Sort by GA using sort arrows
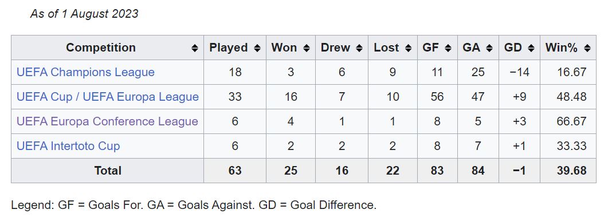The image size is (608, 221). pos(490,48)
